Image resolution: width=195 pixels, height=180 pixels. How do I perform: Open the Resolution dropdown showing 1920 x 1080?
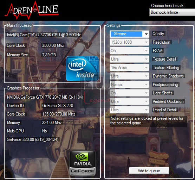(x=129, y=42)
